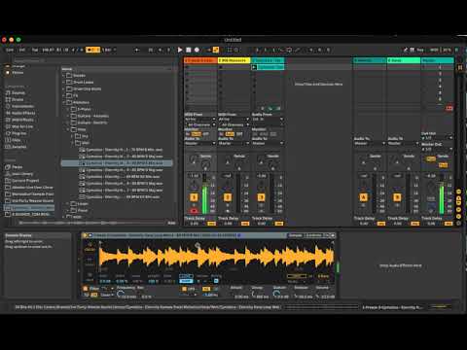Image resolution: width=467 pixels, height=350 pixels.
Task: Select the A return track title
Action: [370, 60]
